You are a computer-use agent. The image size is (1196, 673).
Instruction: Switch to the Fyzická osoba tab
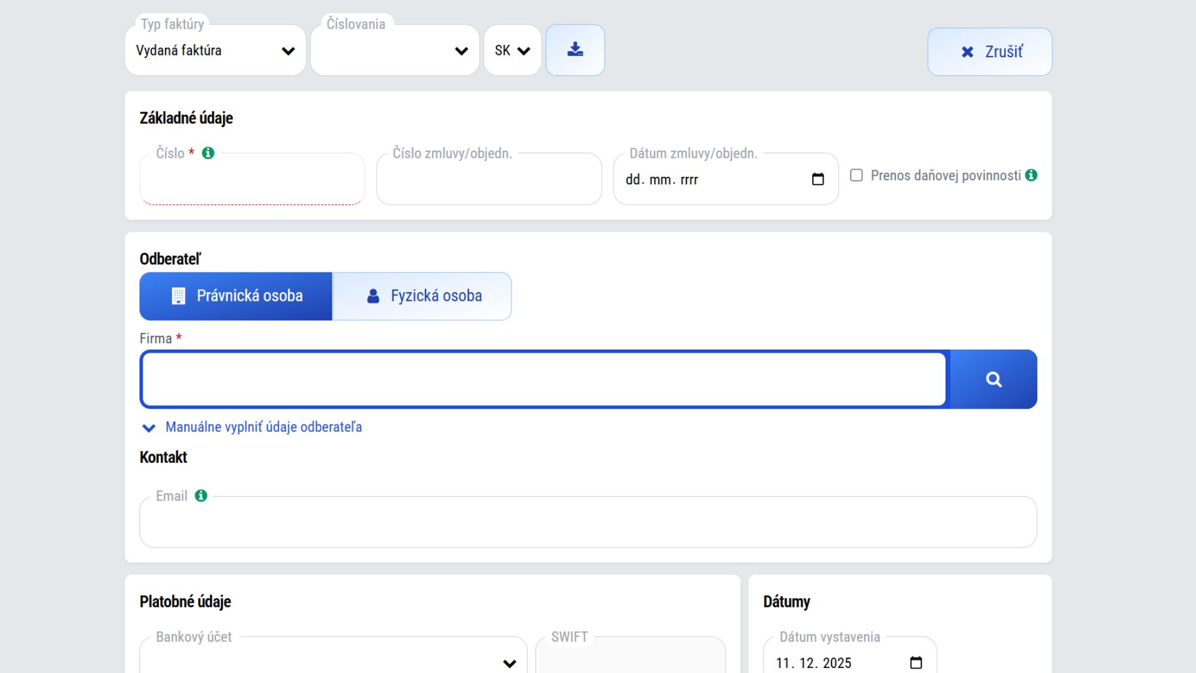click(422, 296)
